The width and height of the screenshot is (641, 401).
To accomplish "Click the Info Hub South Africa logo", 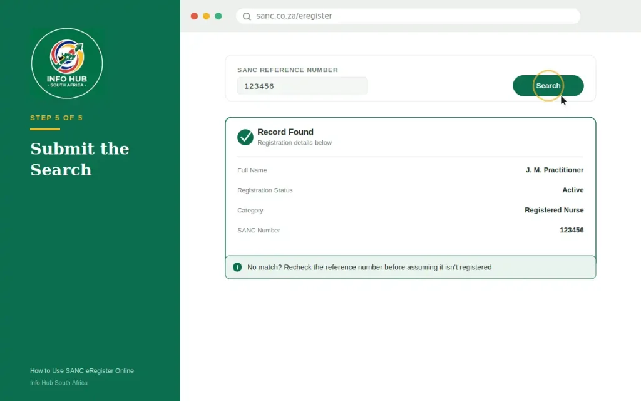I will [67, 63].
